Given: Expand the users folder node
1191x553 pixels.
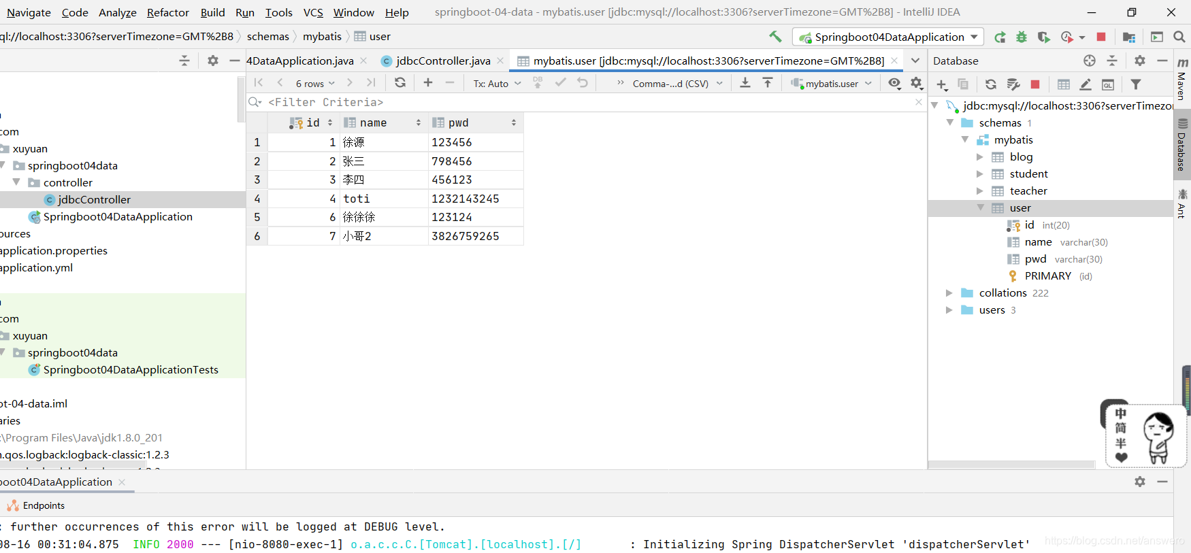Looking at the screenshot, I should point(949,309).
